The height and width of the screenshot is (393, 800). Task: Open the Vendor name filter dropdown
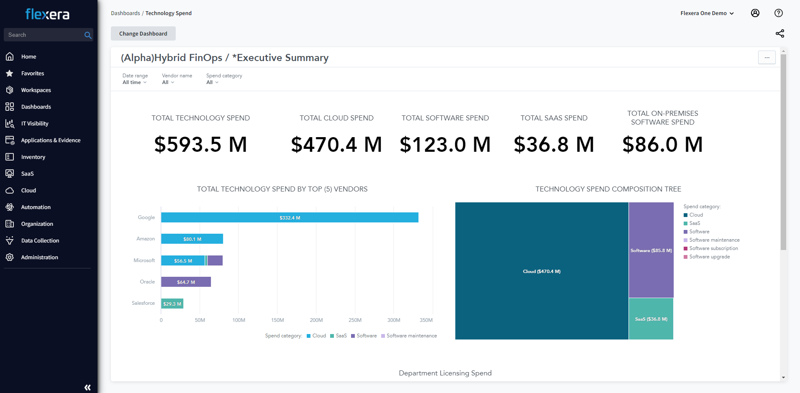[x=168, y=82]
